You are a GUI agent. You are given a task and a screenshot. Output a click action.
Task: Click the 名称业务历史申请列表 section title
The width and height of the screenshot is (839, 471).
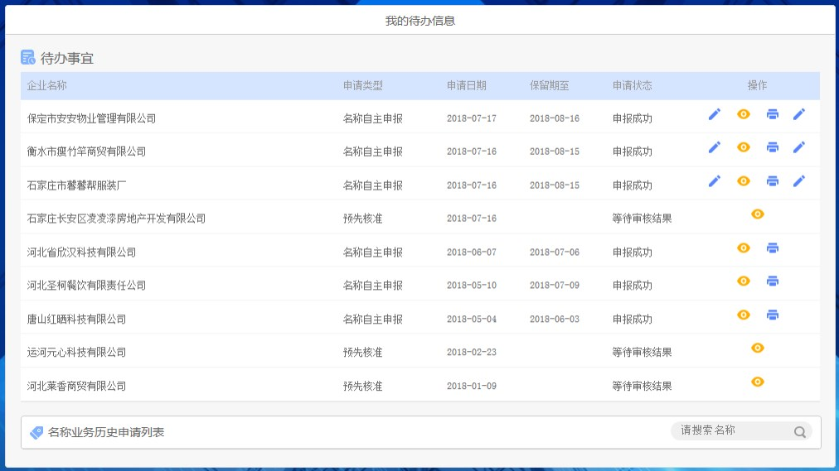point(106,432)
